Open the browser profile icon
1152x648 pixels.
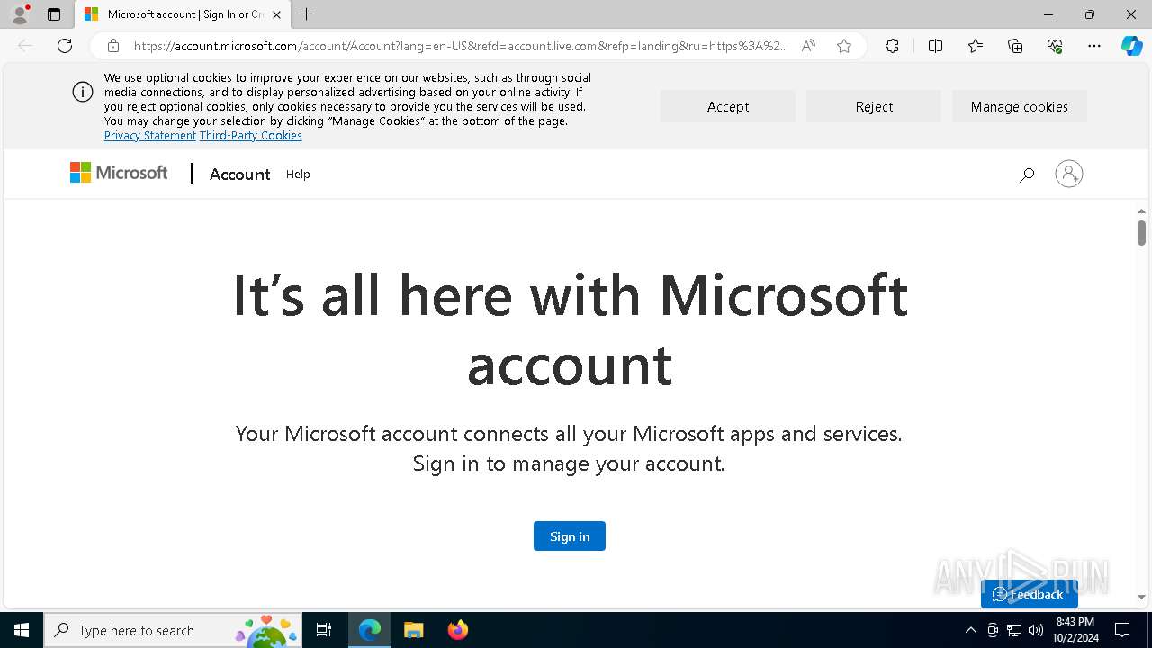(x=20, y=14)
